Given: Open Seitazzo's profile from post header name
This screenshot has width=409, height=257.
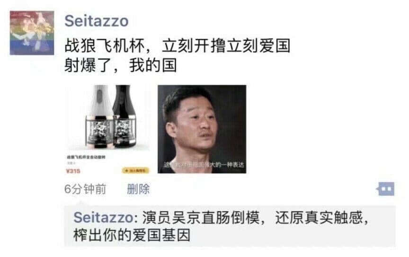Looking at the screenshot, I should [x=97, y=21].
